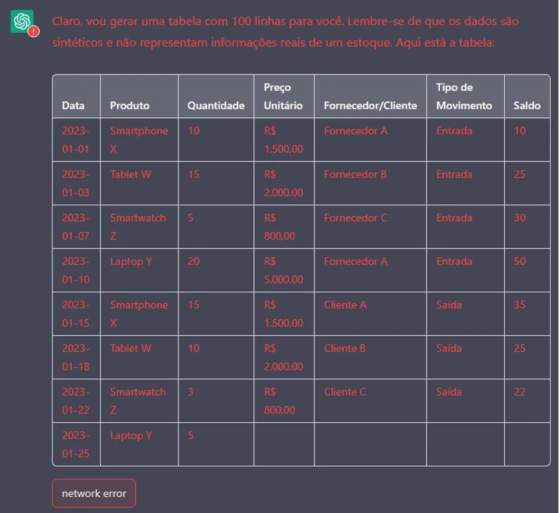The image size is (559, 513).
Task: Click price R$ 5.000,00 in the Laptop Y row
Action: tap(284, 270)
